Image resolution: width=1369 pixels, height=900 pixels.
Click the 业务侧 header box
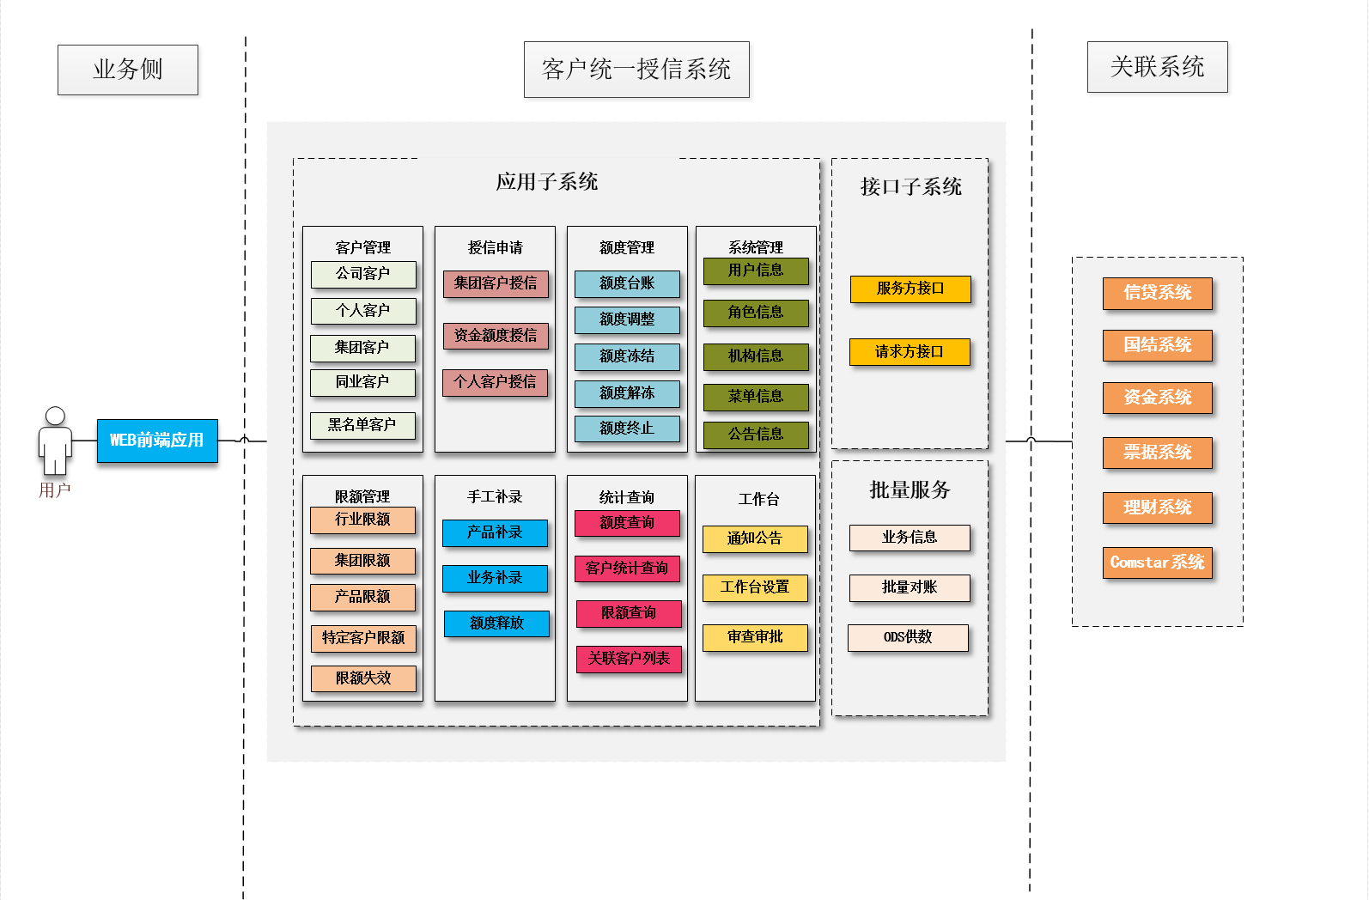tap(128, 70)
